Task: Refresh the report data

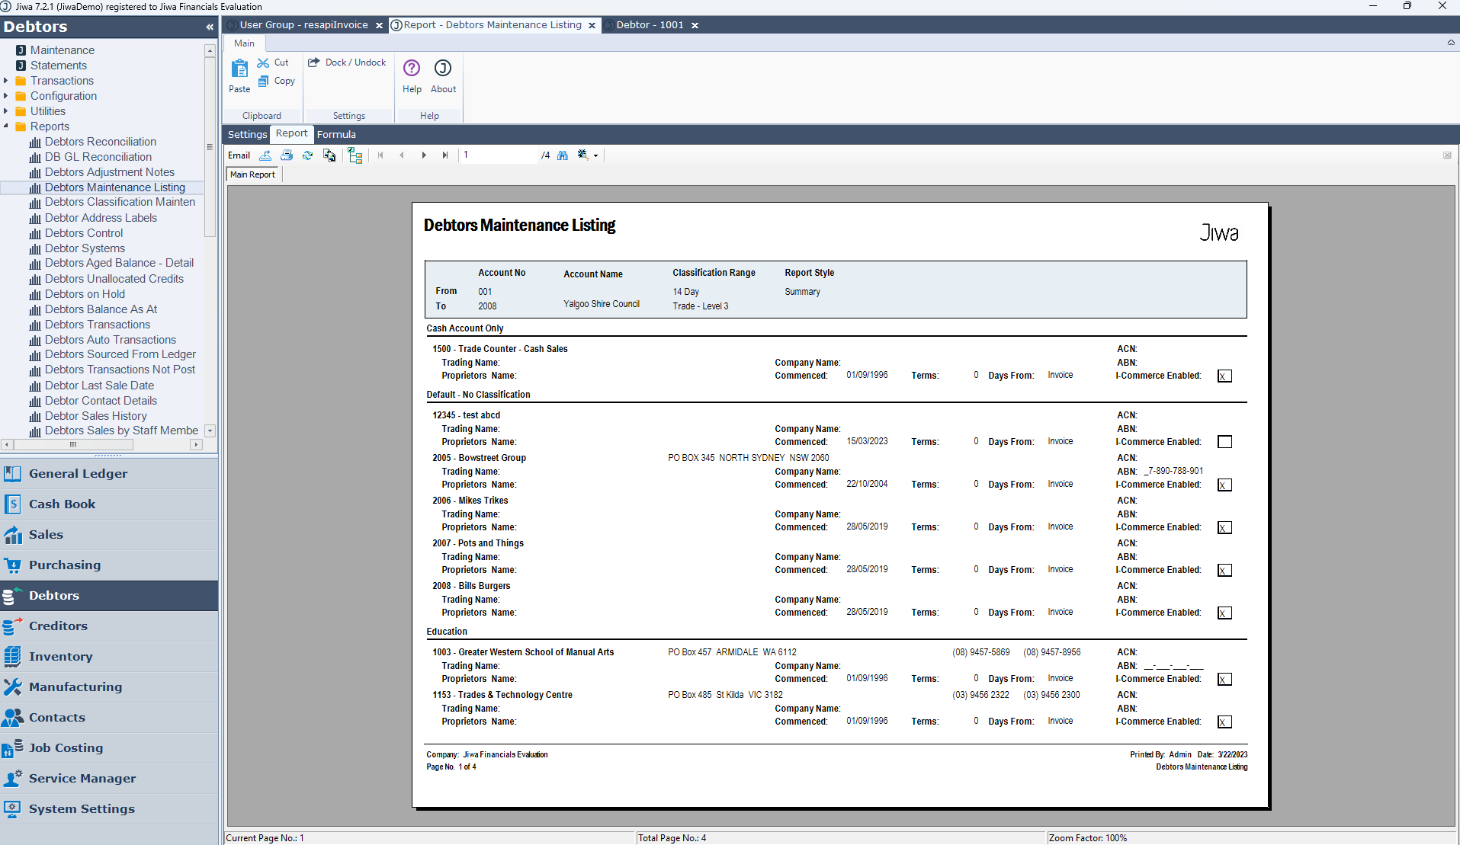Action: coord(307,155)
